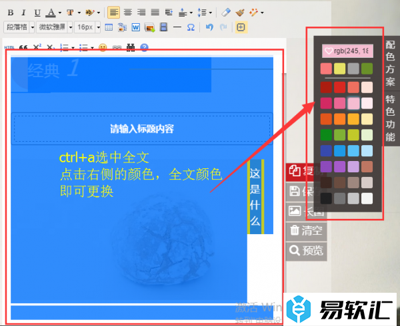Switch to HTML source view
Image resolution: width=400 pixels, height=326 pixels.
9,48
